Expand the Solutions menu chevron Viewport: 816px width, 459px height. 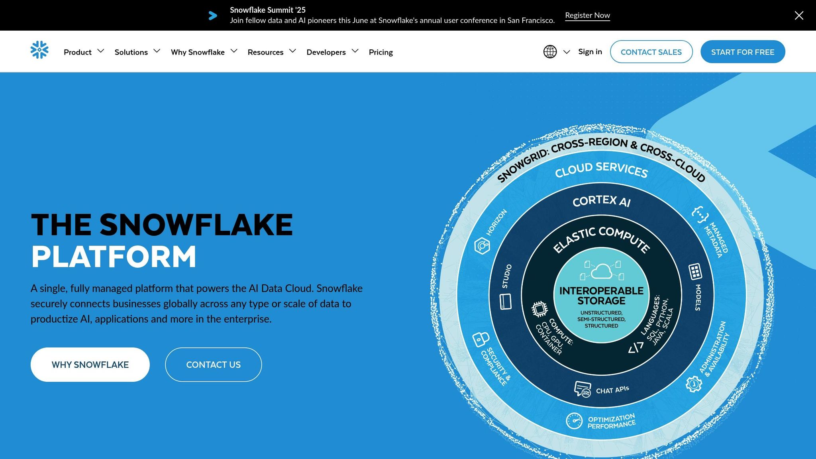coord(157,51)
